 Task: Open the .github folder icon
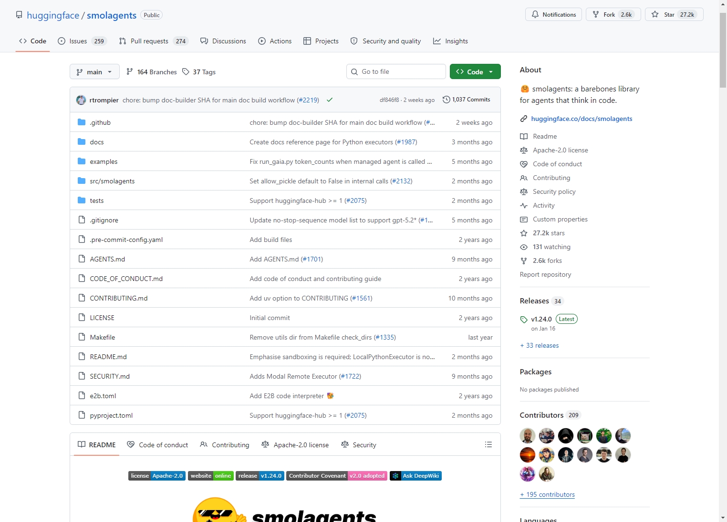point(82,122)
